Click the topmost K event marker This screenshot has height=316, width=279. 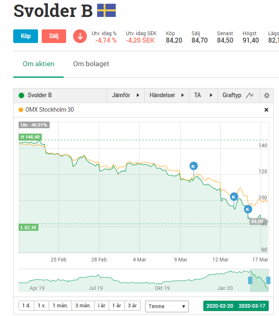193,166
